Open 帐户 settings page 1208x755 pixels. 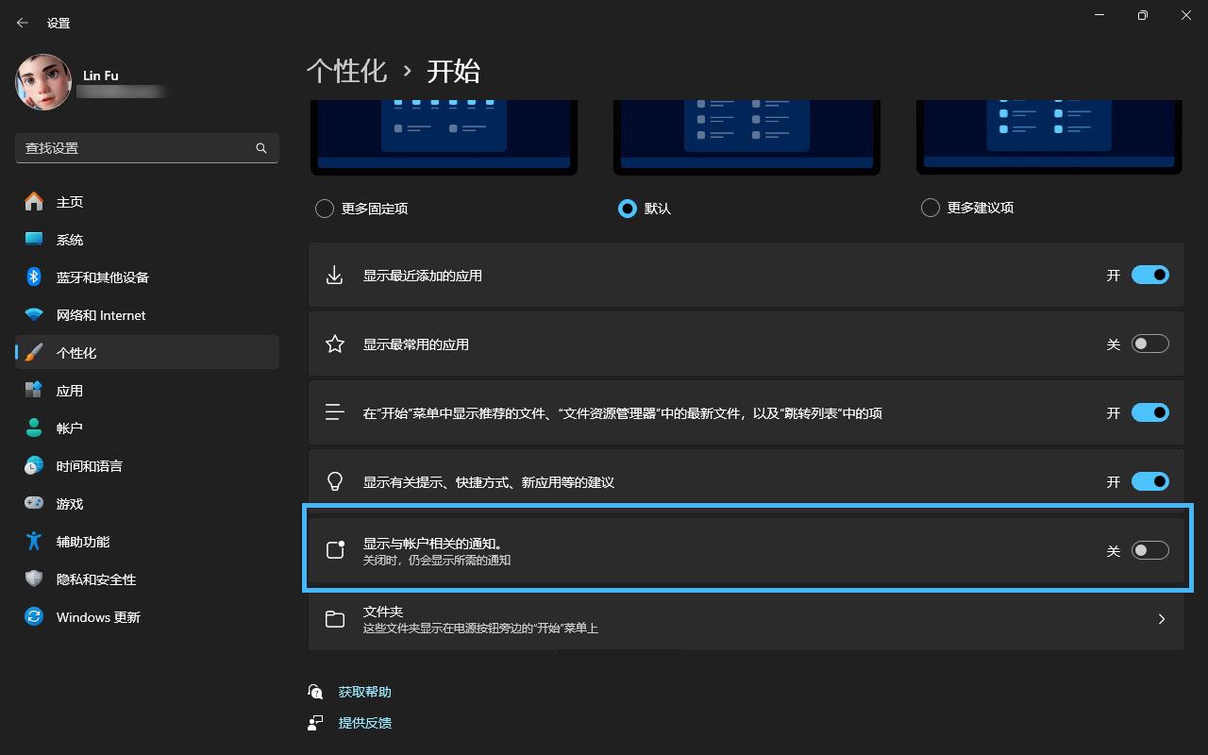click(x=147, y=428)
